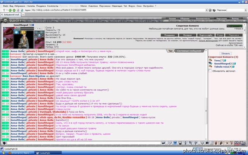Click the Выход top navigation tab

point(235,19)
